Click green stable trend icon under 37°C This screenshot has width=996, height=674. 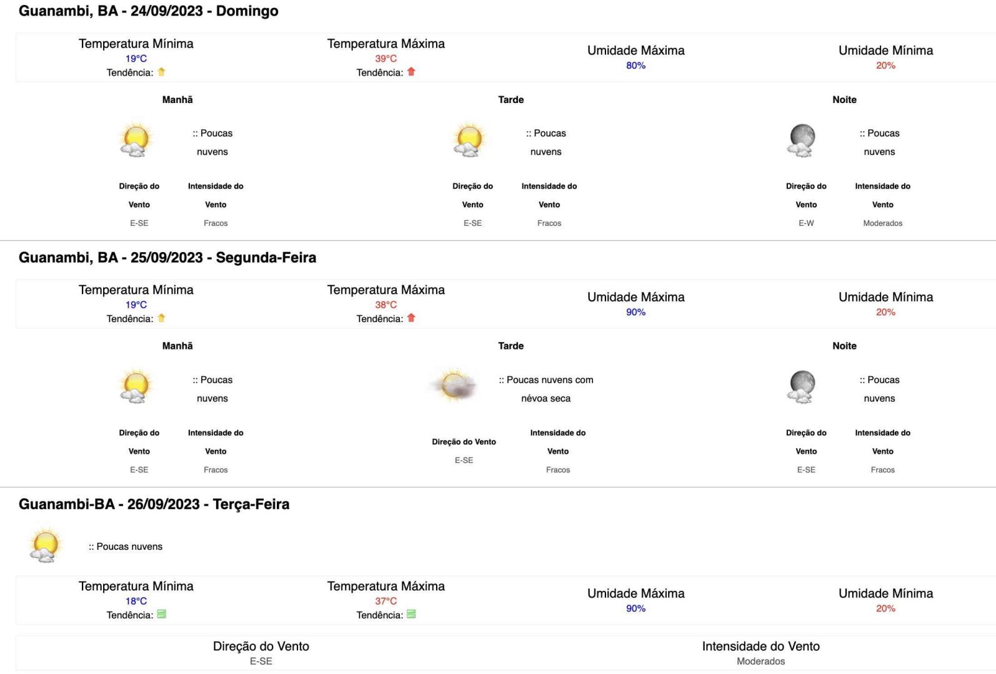[x=411, y=614]
